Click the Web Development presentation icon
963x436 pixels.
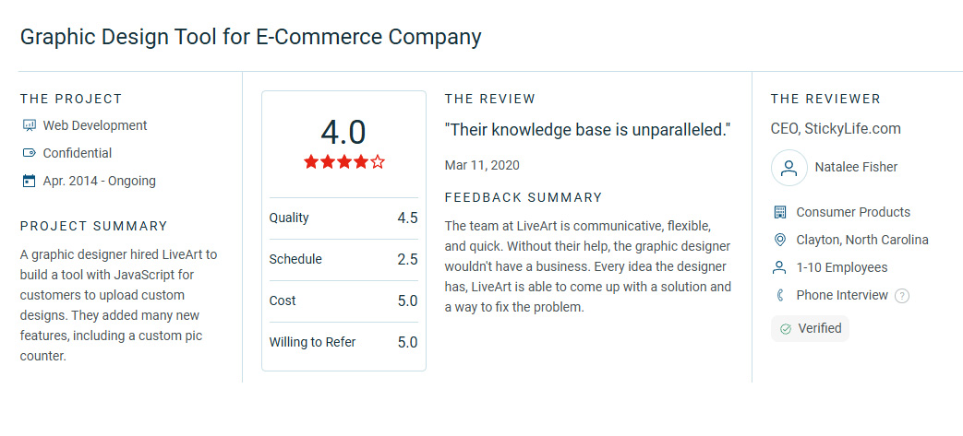point(29,125)
